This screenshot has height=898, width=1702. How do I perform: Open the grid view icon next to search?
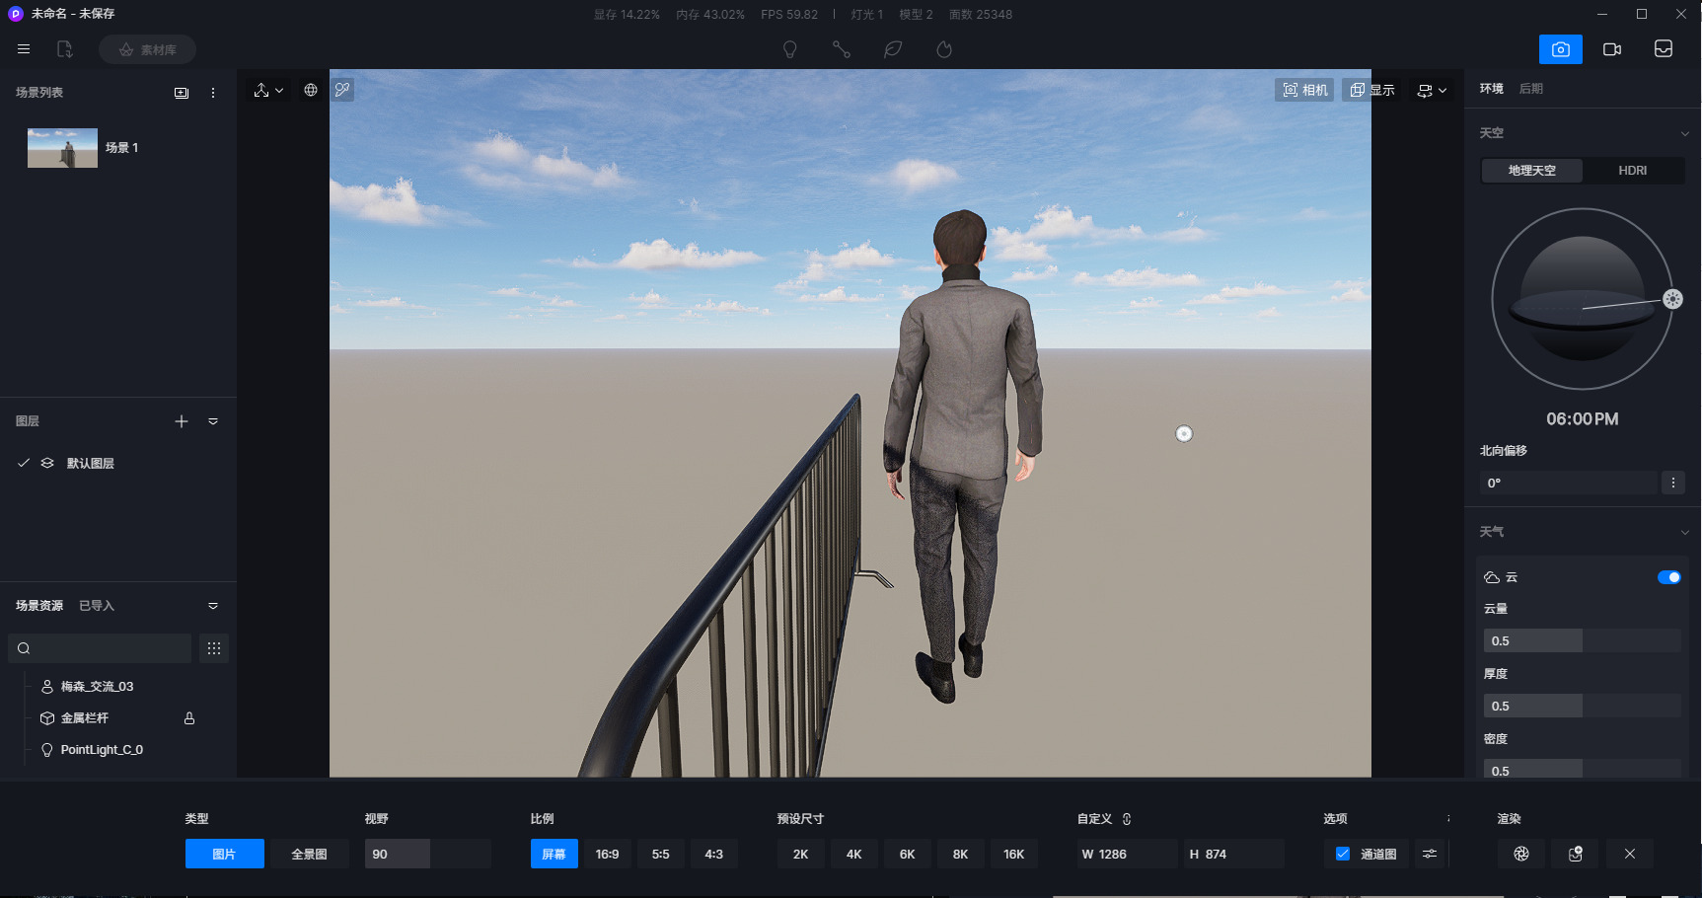coord(214,648)
